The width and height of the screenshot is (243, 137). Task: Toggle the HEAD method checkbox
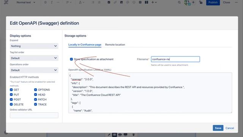35,95
